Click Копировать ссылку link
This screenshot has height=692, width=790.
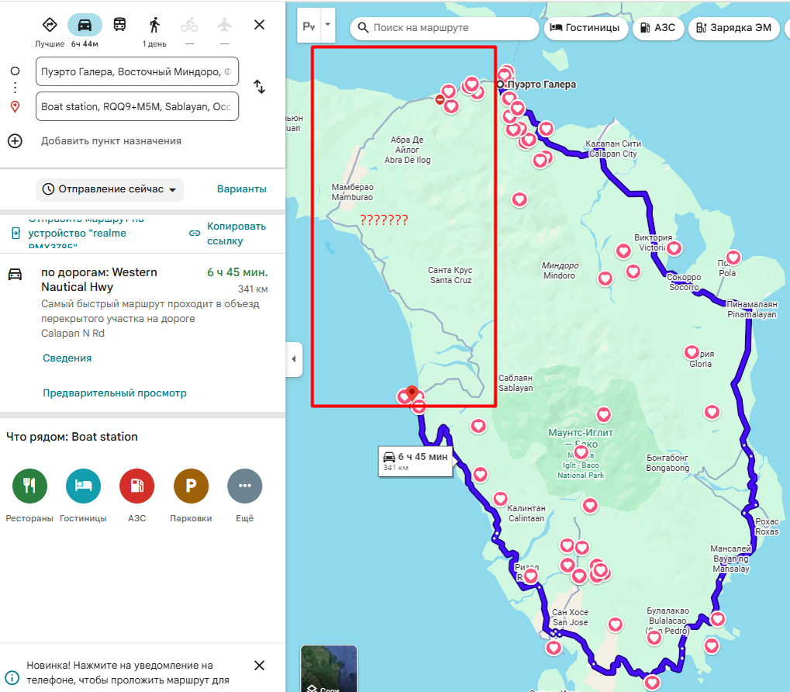pyautogui.click(x=229, y=234)
